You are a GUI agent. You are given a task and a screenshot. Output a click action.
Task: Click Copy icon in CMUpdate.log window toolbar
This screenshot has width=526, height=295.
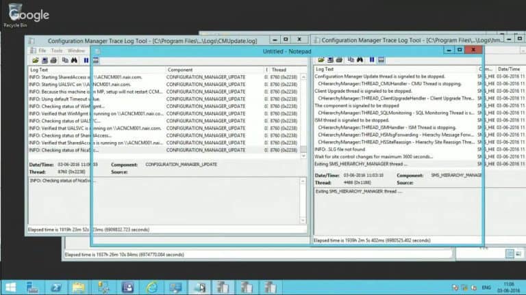(65, 61)
